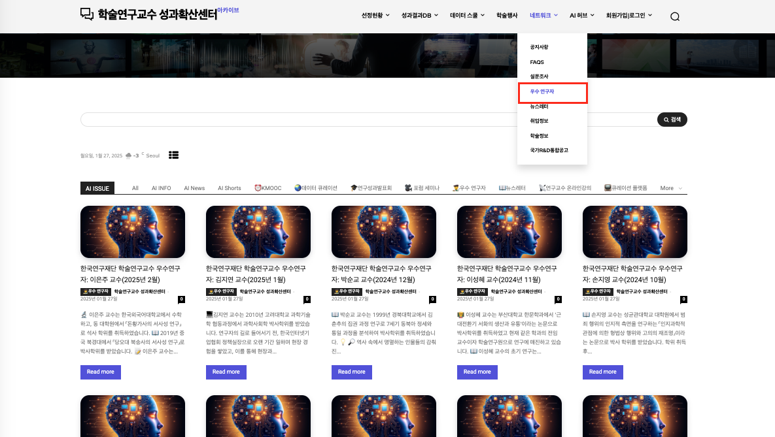
Task: Open comment count badge on 이은주 교수 post
Action: (181, 299)
